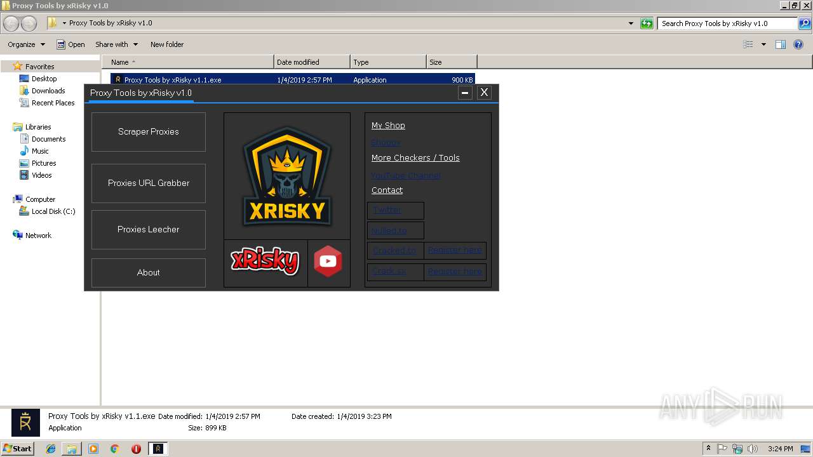The width and height of the screenshot is (813, 457).
Task: Click the Search Proxy Tools input field
Action: [728, 23]
